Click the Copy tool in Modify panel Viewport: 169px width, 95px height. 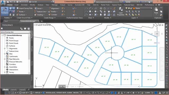(101, 12)
